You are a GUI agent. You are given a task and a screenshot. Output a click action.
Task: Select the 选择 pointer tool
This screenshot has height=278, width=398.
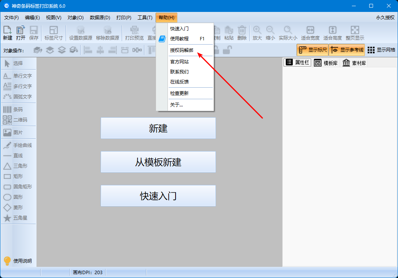click(x=18, y=63)
